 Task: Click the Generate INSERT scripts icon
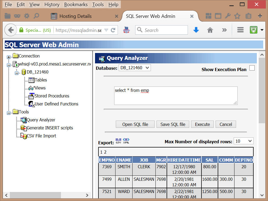point(23,128)
